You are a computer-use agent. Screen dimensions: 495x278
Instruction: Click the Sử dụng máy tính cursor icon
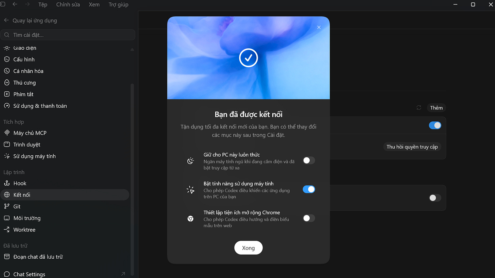[7, 156]
